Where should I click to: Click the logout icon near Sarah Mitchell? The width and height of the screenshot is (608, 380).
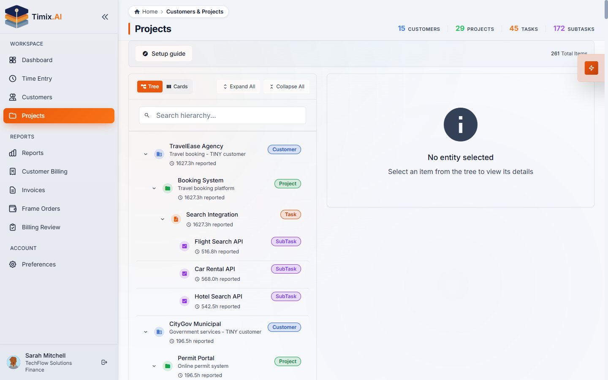point(104,362)
